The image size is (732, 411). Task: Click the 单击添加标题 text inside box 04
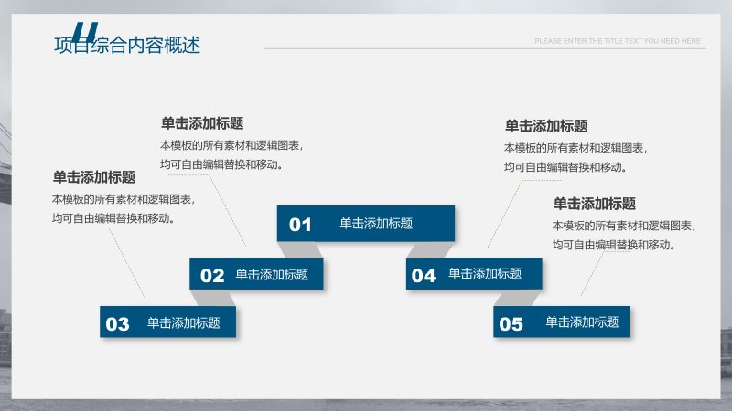point(485,273)
